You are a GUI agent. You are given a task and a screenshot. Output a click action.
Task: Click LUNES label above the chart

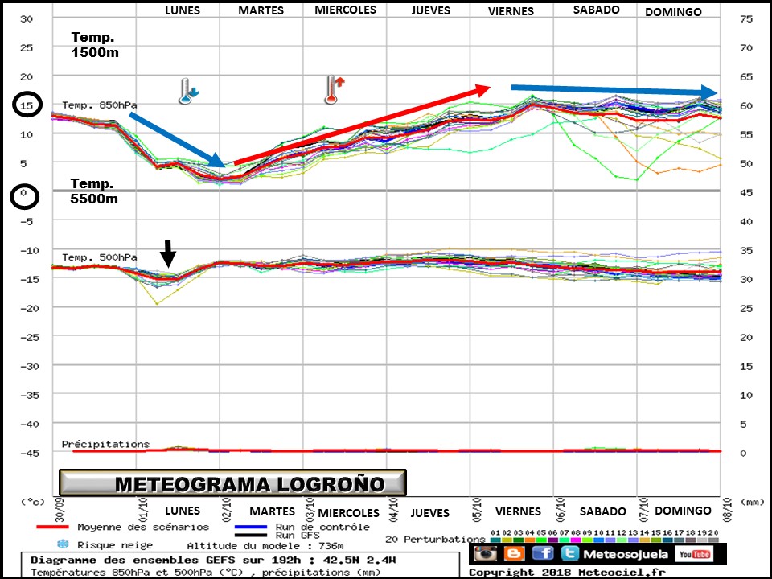coord(183,10)
